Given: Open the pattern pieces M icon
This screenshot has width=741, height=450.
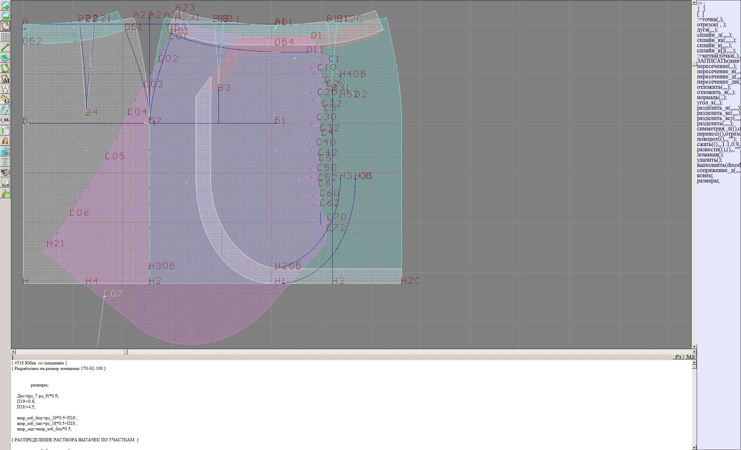Looking at the screenshot, I should point(5,79).
